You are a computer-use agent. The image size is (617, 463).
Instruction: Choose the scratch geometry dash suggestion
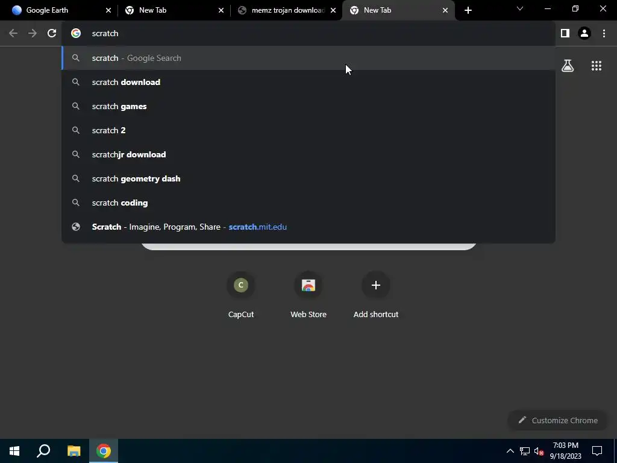(308, 178)
